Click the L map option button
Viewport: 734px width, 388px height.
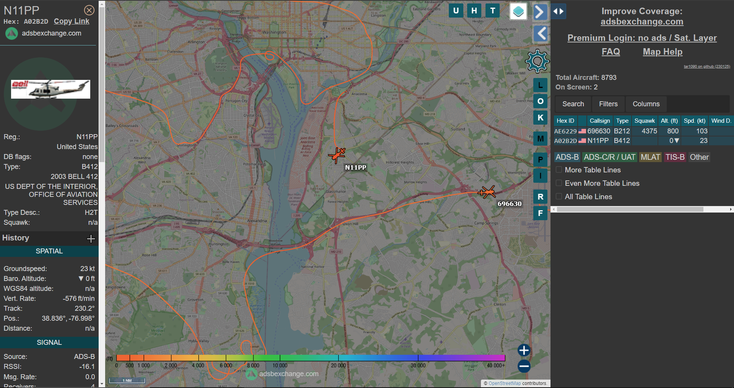540,85
